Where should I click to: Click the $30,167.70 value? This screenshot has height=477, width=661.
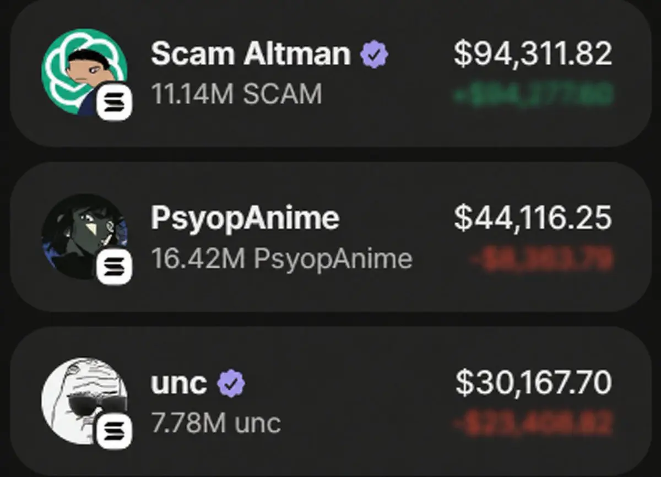tap(533, 383)
